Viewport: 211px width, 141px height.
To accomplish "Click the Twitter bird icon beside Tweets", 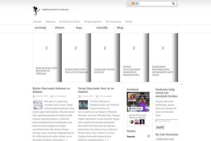I will 148,136.
